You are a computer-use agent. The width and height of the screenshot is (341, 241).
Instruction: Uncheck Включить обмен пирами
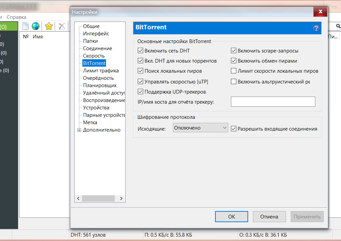coord(234,61)
